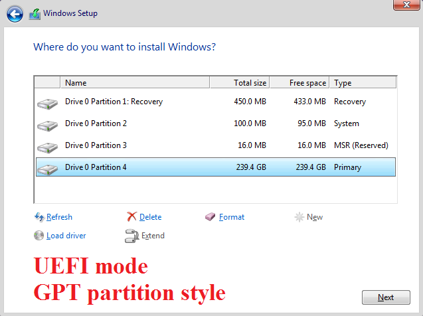The width and height of the screenshot is (423, 316).
Task: Click the Windows Setup title icon
Action: [35, 14]
